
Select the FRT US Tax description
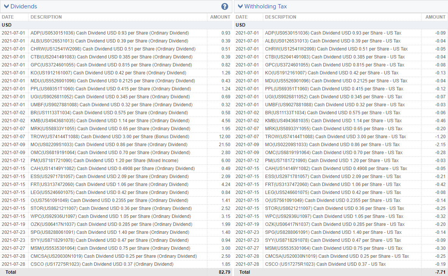[x=333, y=185]
